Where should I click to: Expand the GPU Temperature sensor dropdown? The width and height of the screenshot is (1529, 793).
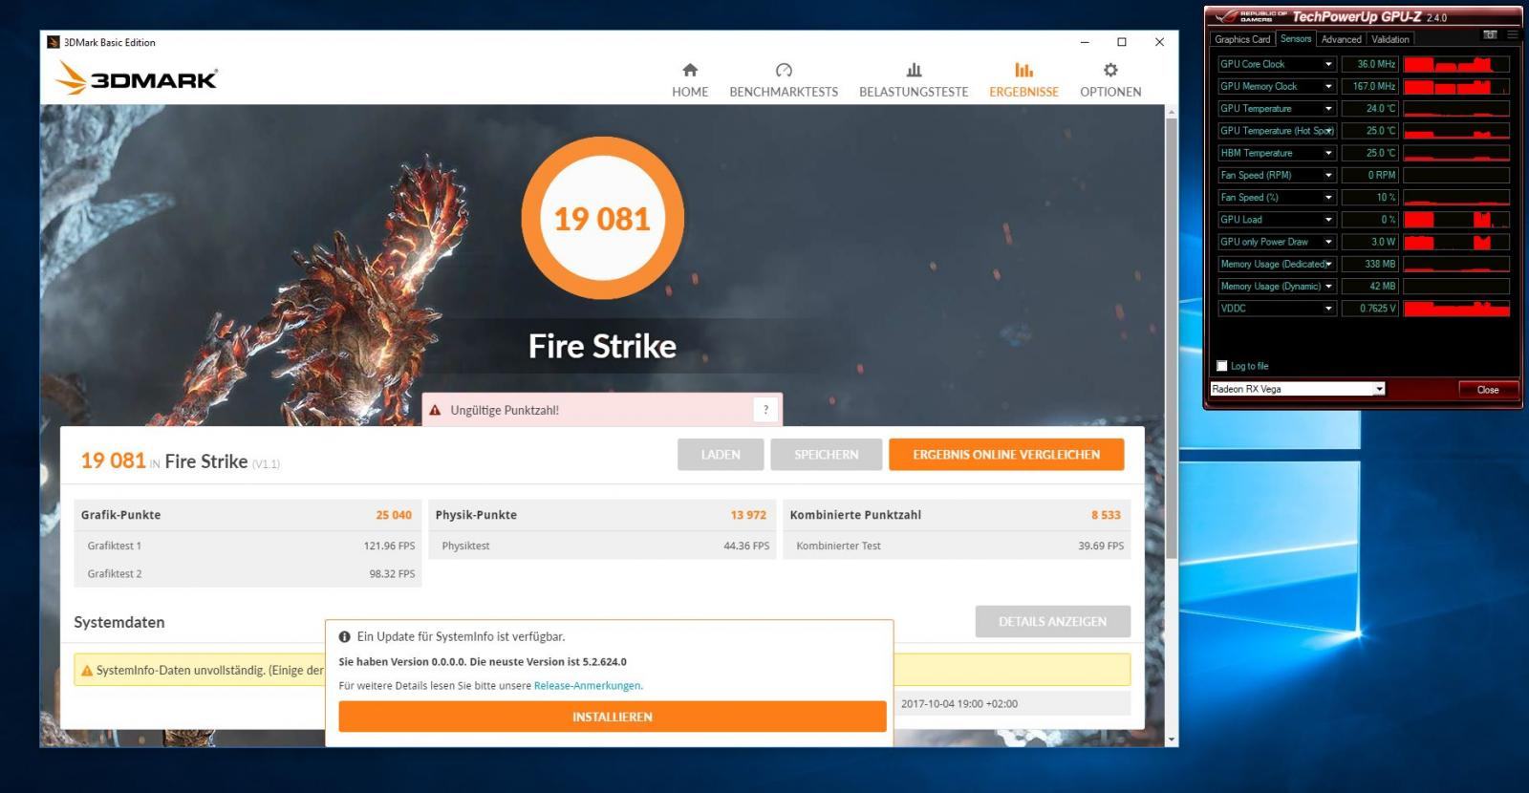point(1328,108)
